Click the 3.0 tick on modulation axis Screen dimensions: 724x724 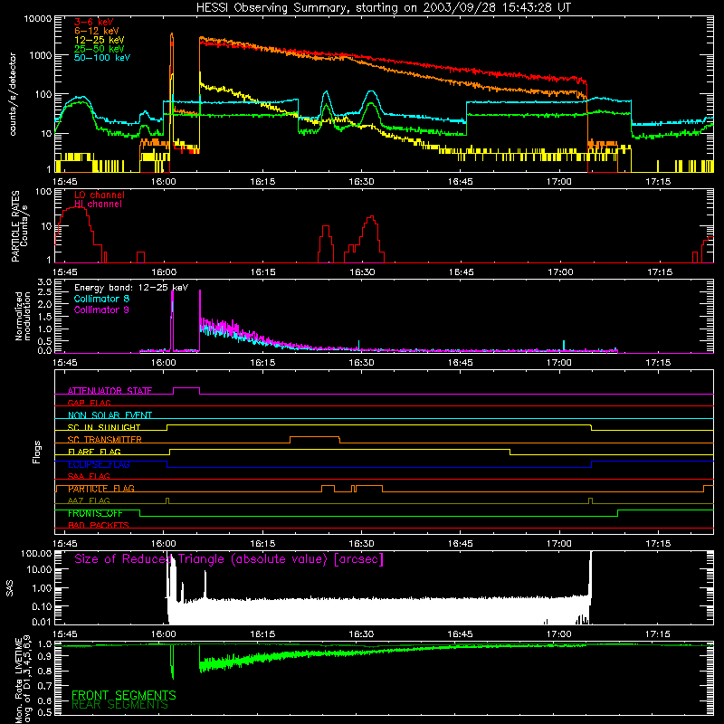click(x=44, y=281)
